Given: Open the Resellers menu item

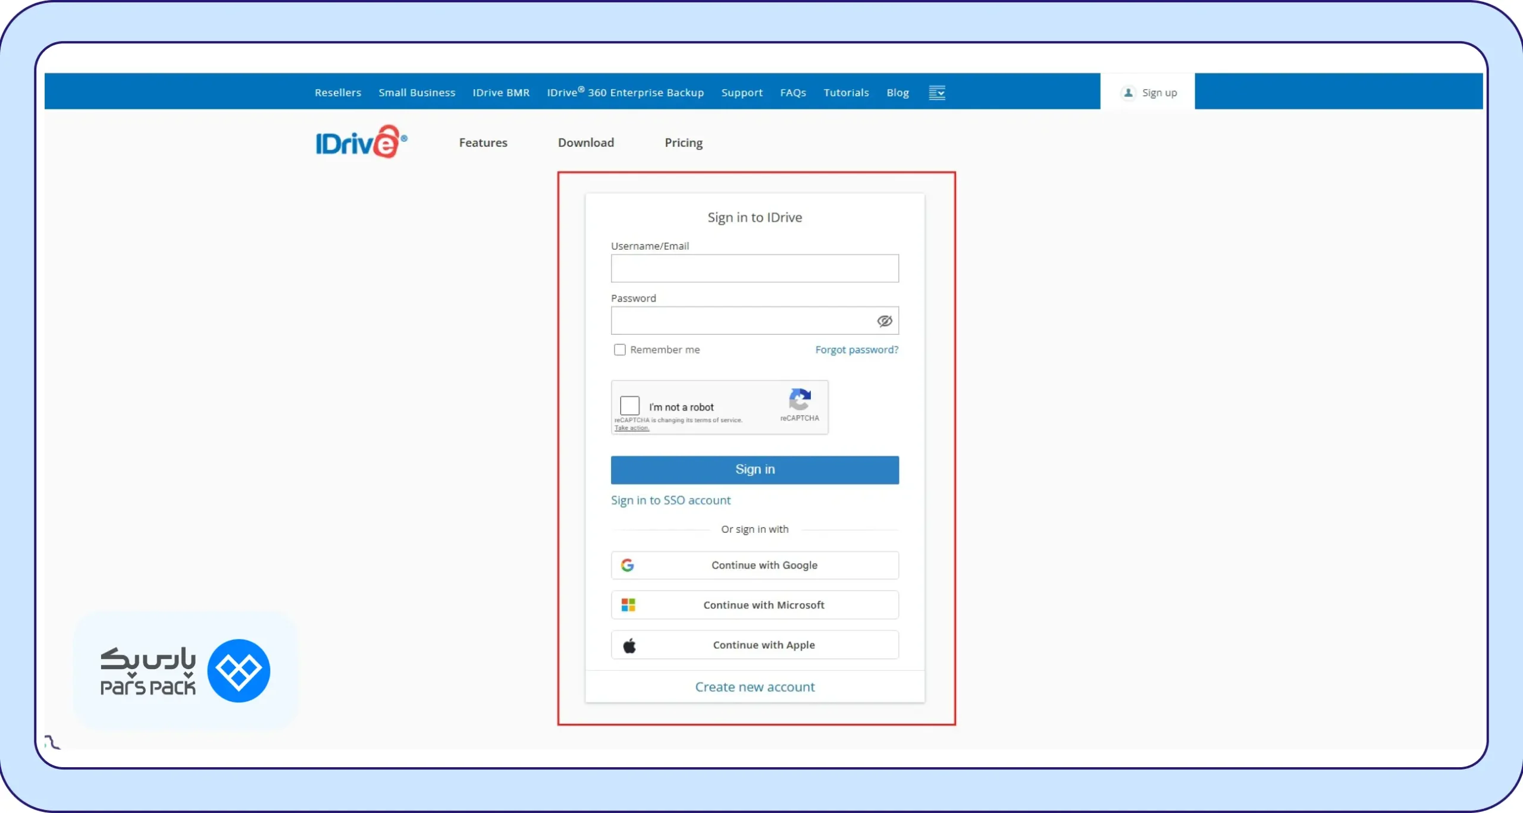Looking at the screenshot, I should pos(338,93).
